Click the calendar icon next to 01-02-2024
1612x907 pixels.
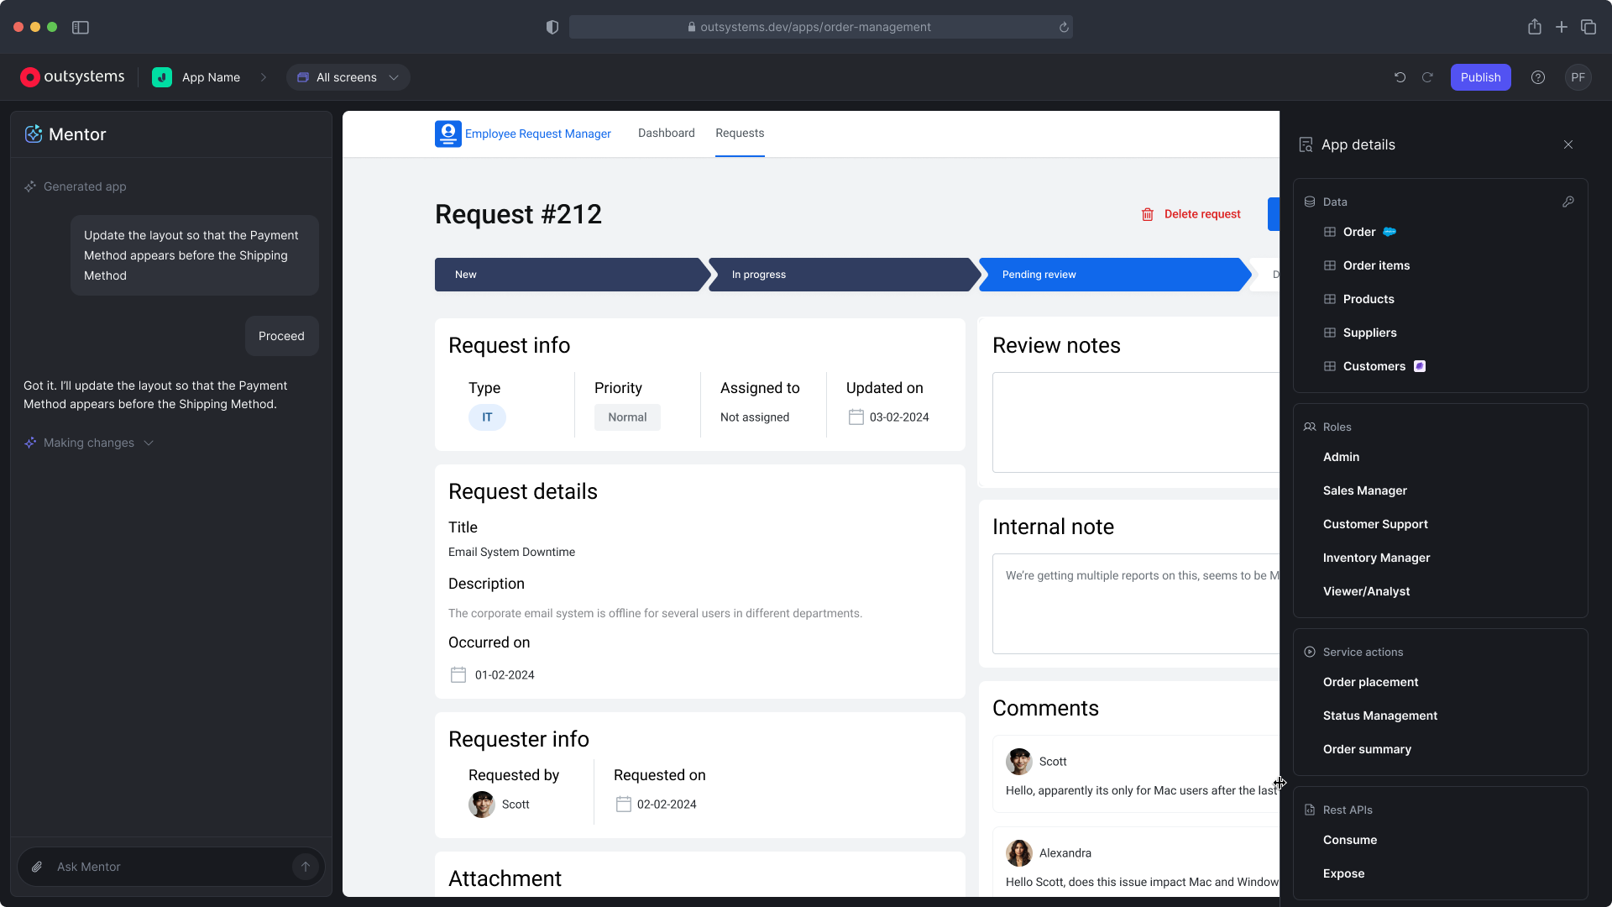(x=458, y=674)
